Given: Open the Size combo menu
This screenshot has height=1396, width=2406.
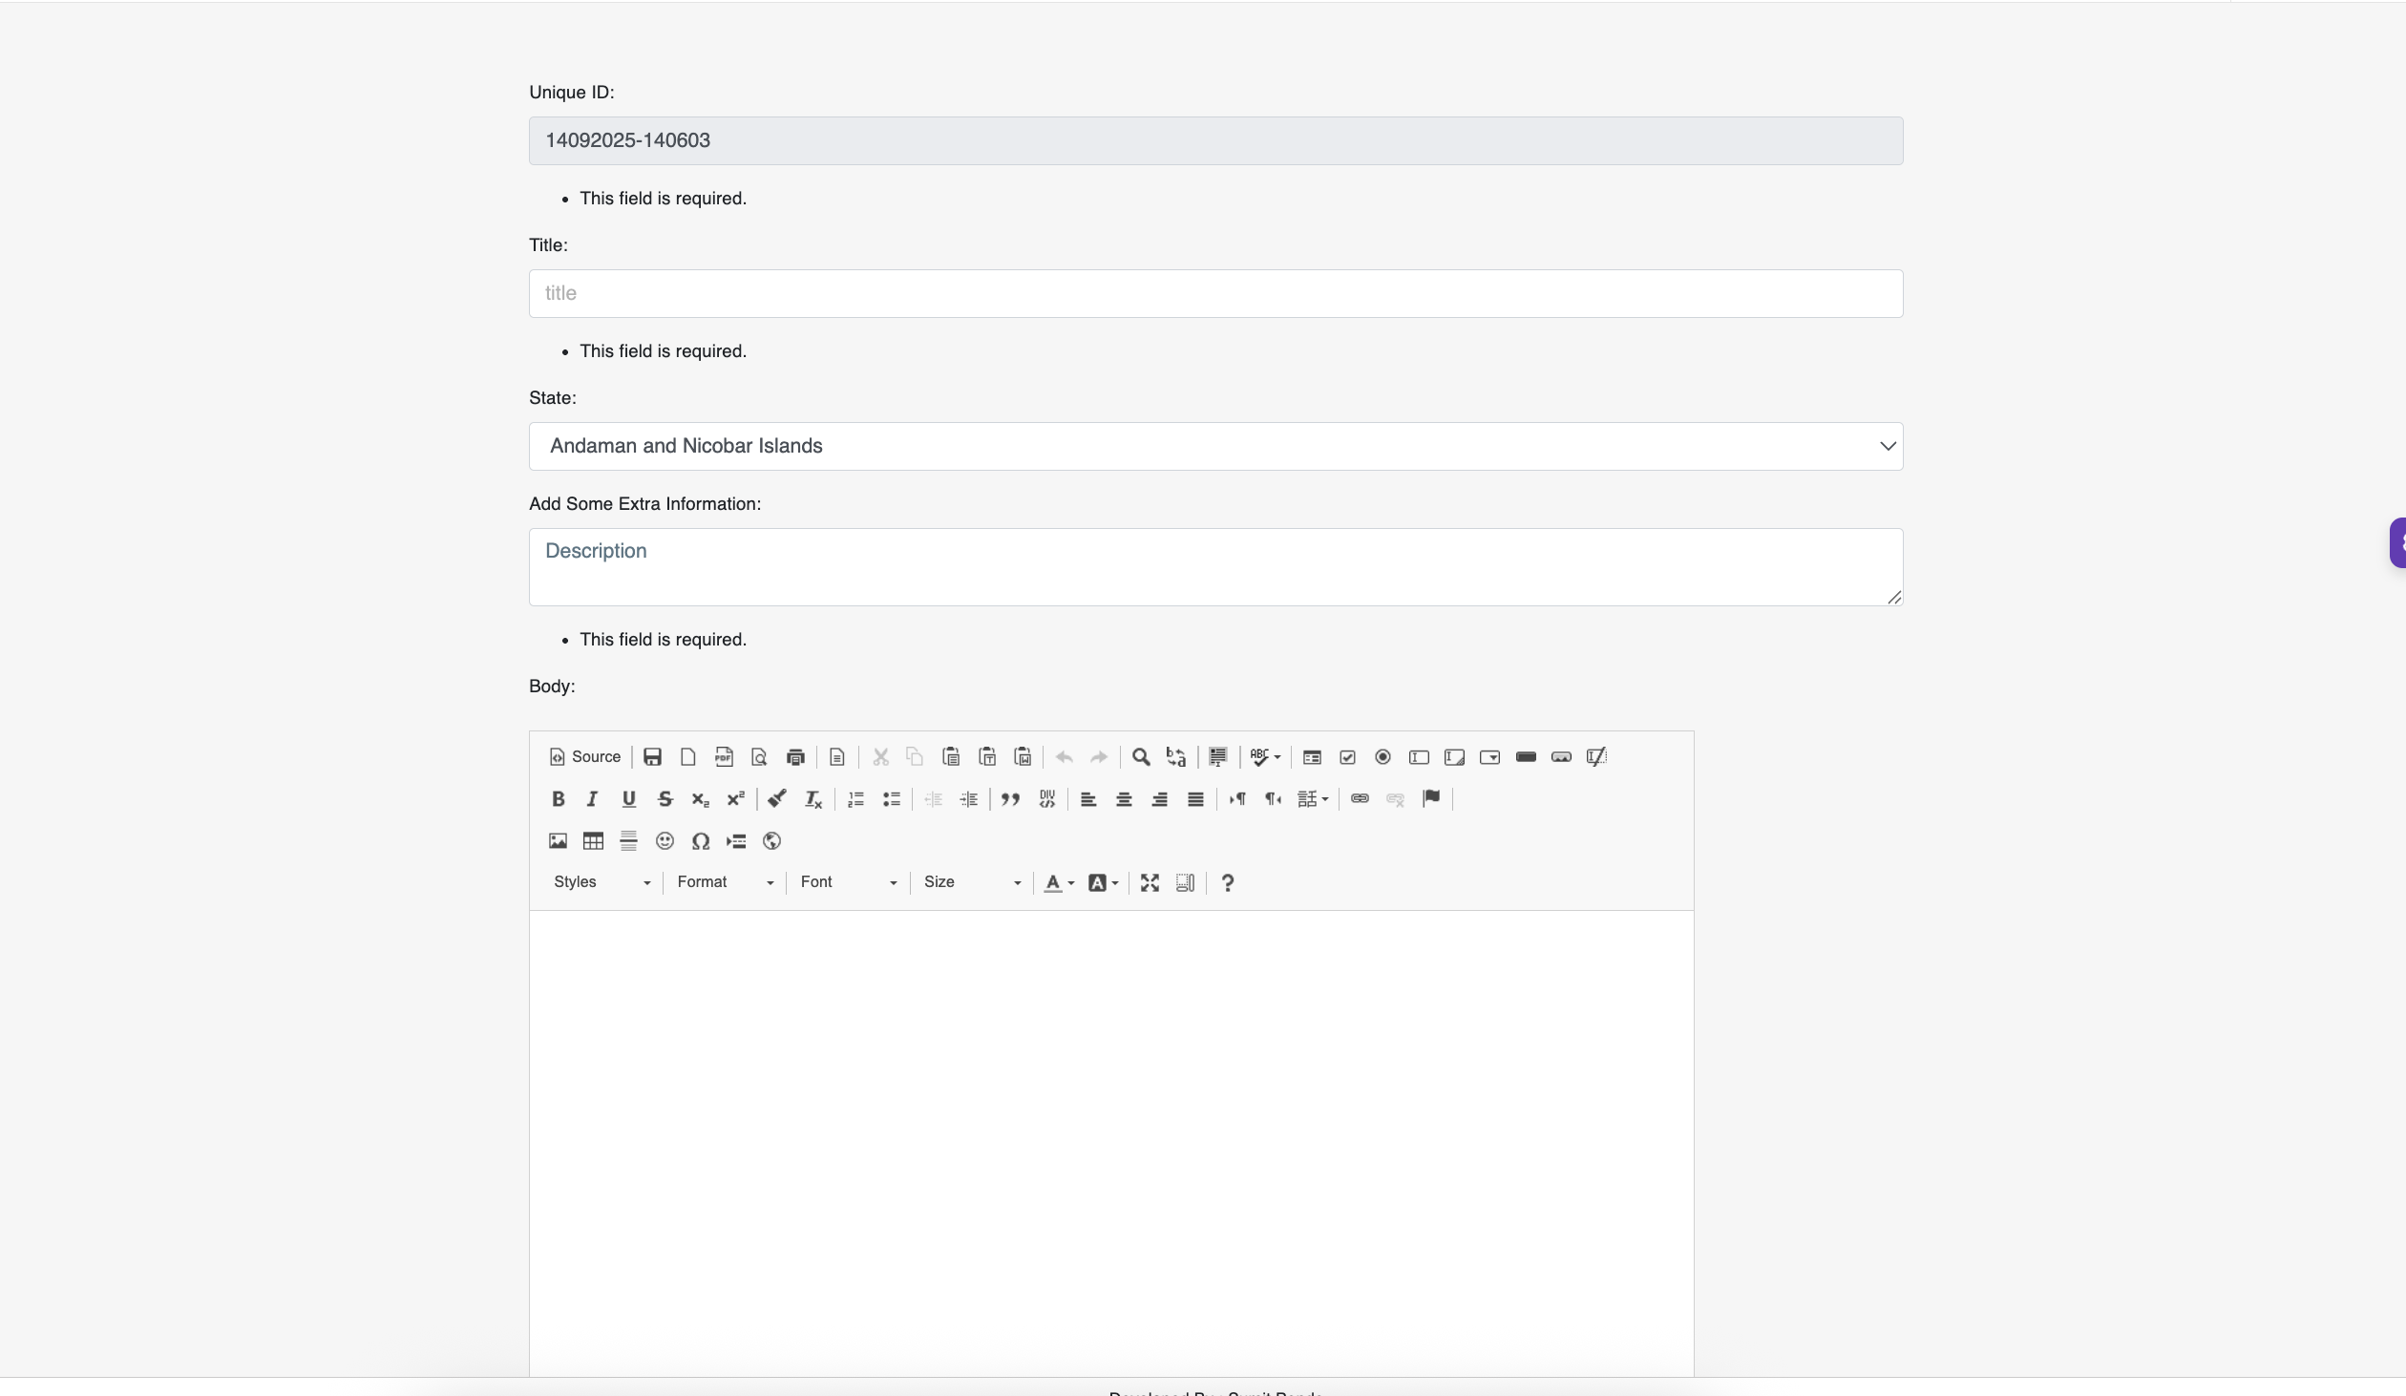Looking at the screenshot, I should pyautogui.click(x=972, y=882).
